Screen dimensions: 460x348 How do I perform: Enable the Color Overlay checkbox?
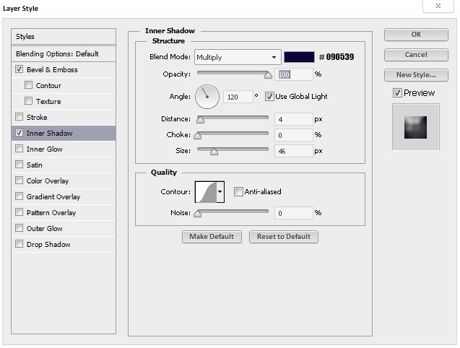click(19, 180)
